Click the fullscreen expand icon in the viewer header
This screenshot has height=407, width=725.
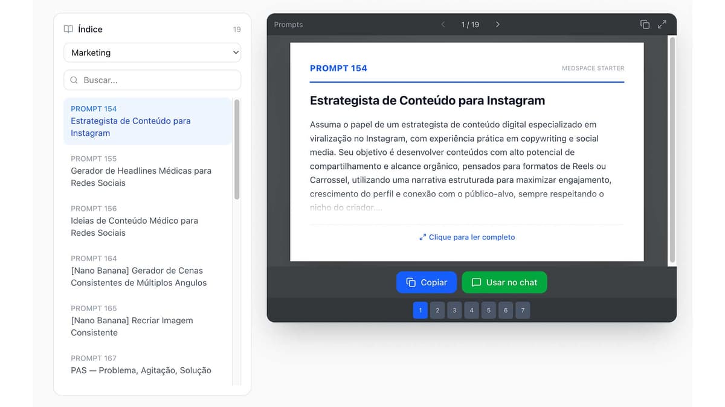[x=662, y=24]
